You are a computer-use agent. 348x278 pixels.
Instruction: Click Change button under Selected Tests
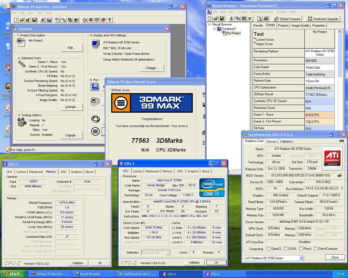click(72, 107)
